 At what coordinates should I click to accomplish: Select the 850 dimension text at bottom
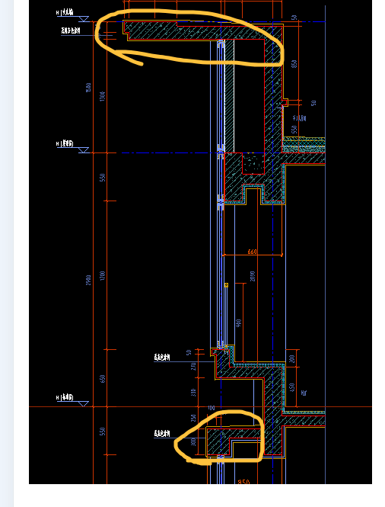(x=243, y=482)
